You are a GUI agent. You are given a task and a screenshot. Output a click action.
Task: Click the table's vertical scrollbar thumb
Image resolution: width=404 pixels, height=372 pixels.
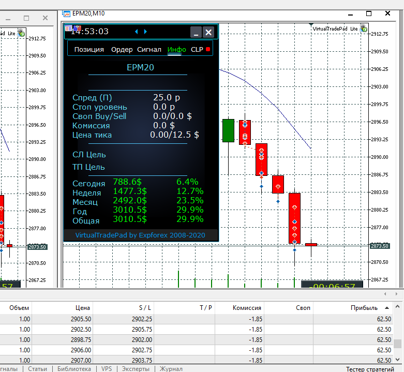click(x=398, y=344)
